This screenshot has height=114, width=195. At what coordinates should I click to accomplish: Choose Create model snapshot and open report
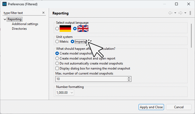click(x=57, y=58)
